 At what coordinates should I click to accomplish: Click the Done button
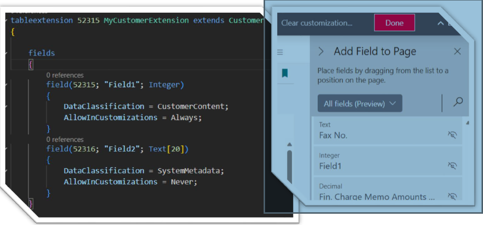(x=394, y=23)
